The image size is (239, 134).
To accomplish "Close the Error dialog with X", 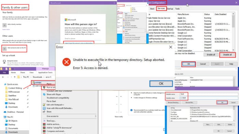I will click(171, 47).
